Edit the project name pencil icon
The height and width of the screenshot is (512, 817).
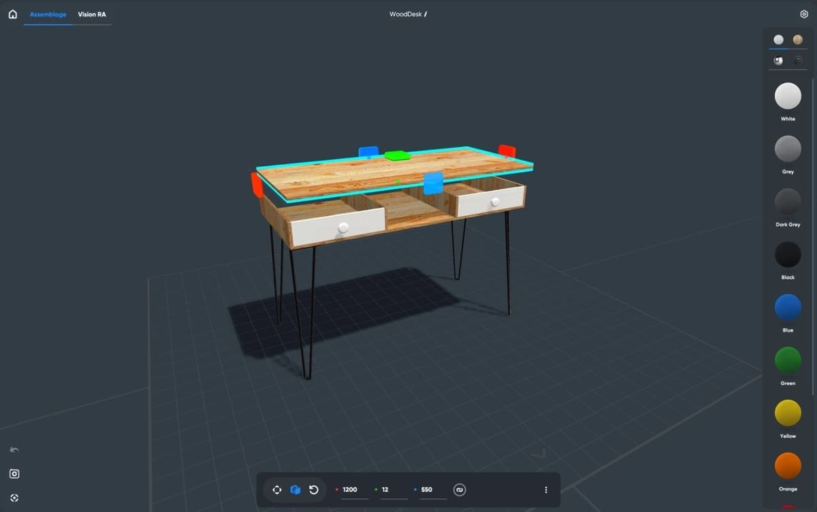426,14
